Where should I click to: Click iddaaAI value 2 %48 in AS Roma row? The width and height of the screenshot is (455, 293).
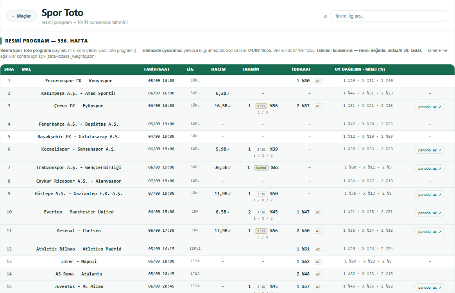[x=303, y=274]
